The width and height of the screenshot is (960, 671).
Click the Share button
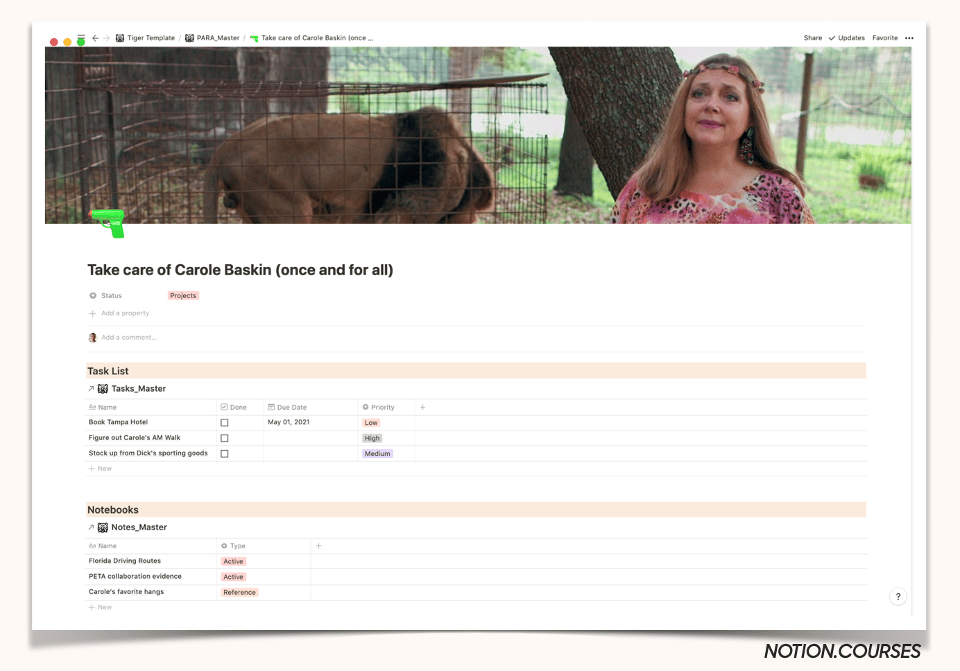pyautogui.click(x=813, y=38)
